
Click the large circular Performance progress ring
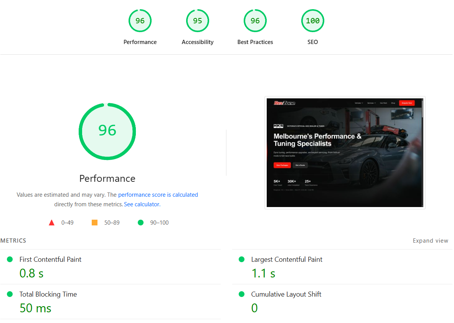point(107,131)
